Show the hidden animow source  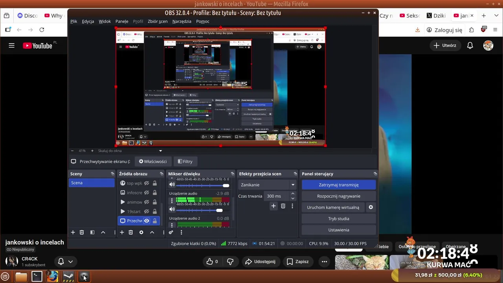click(147, 202)
